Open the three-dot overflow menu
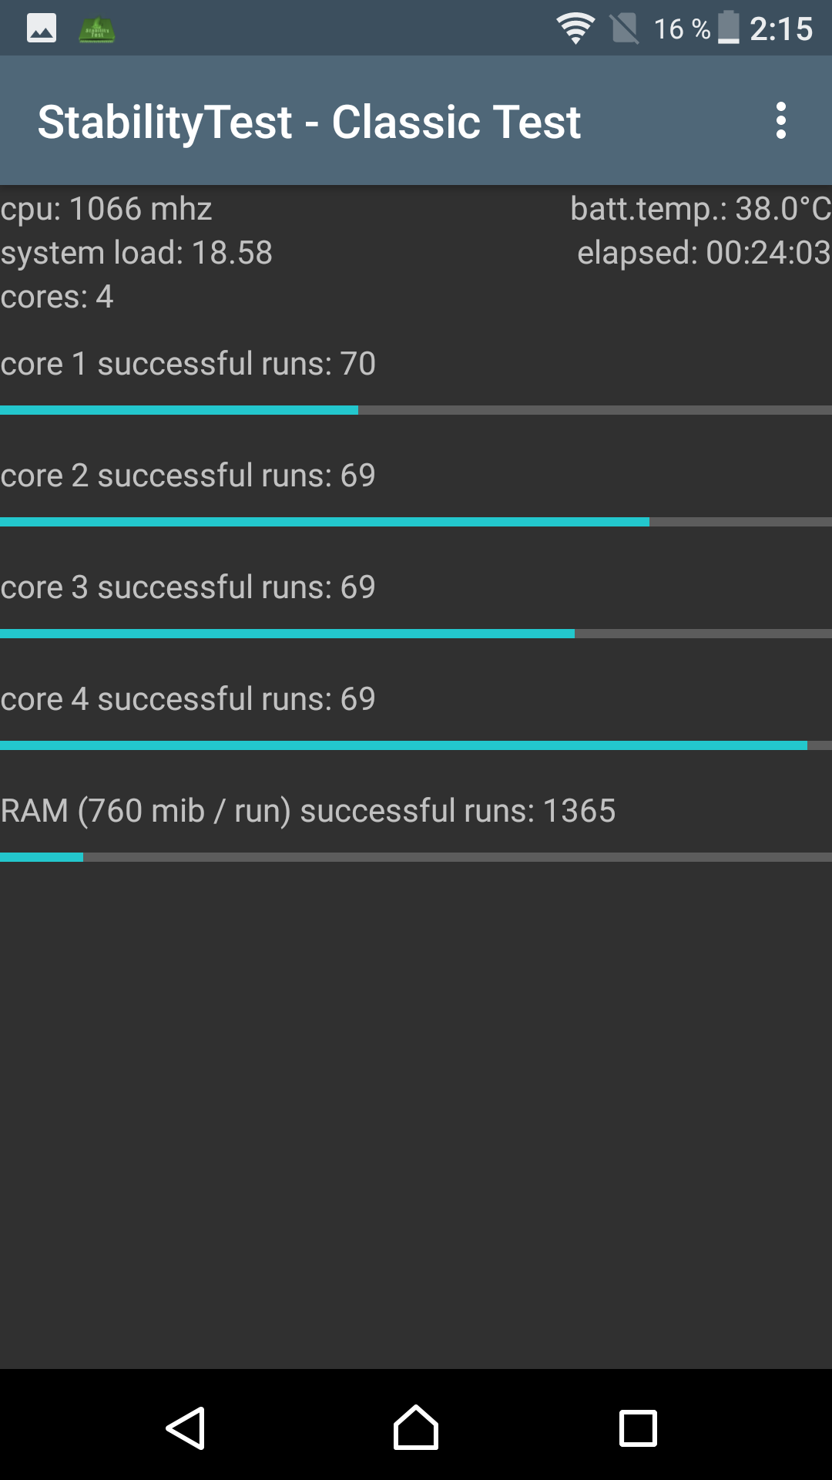Screen dimensions: 832x1480 point(781,121)
